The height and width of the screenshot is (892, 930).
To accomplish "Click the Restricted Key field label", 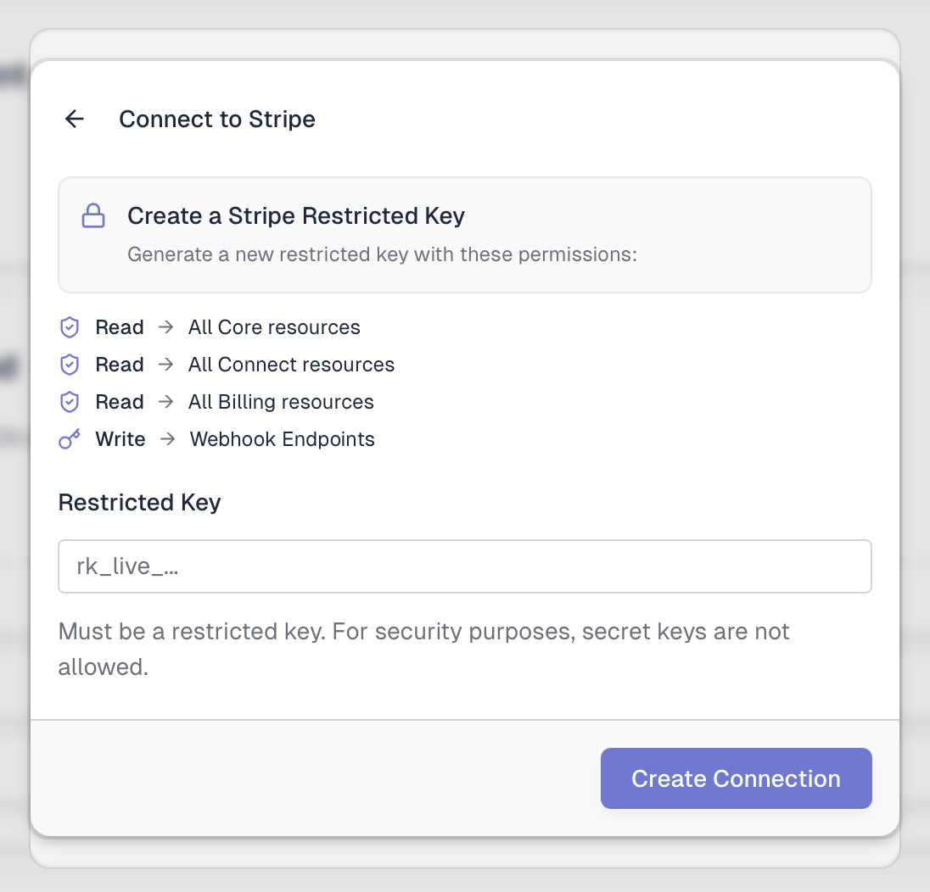I will click(139, 503).
